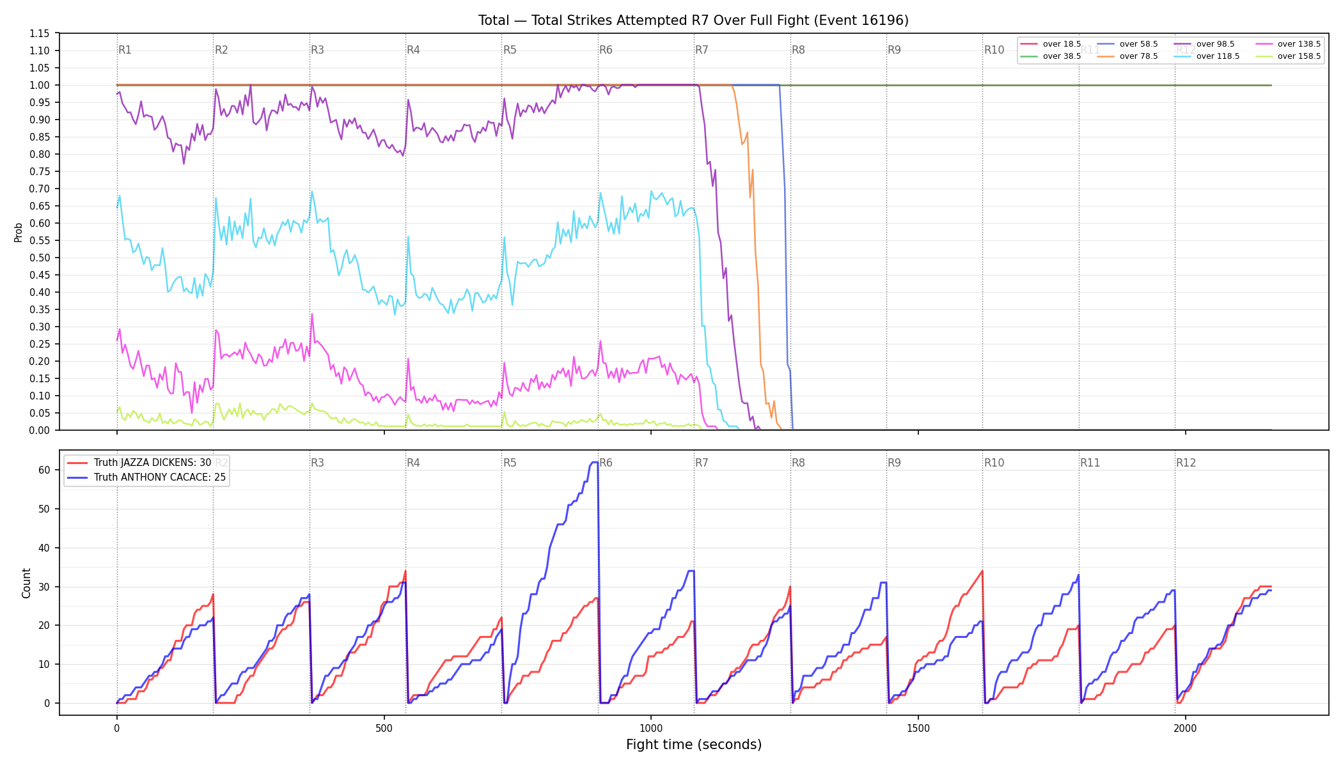Click the R3 round label in the top chart

[317, 50]
